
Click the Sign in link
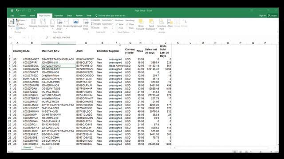coord(262,16)
